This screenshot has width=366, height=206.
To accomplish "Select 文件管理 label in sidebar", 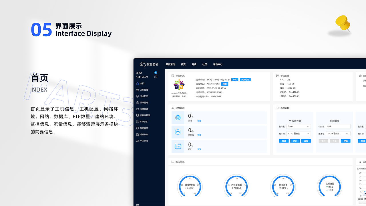I will 144,109.
